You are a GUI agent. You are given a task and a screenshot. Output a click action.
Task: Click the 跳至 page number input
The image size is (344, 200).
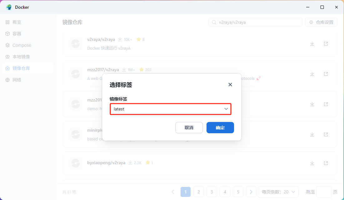[x=324, y=192]
